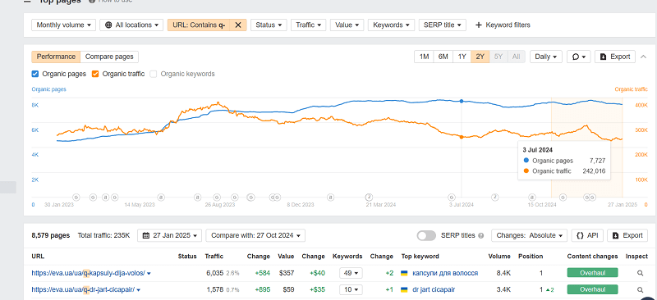The height and width of the screenshot is (300, 657).
Task: Select the 1M time range
Action: coord(424,57)
